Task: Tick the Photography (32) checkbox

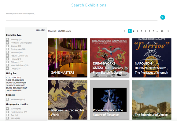Action: [7, 49]
